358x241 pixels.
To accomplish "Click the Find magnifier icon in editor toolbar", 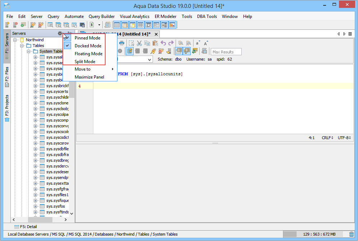I will 181,43.
